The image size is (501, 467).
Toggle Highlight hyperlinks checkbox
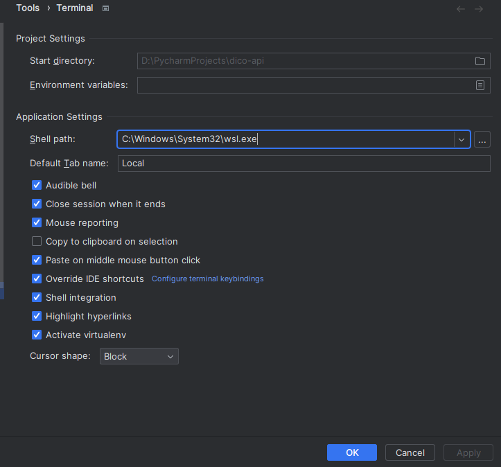(37, 316)
